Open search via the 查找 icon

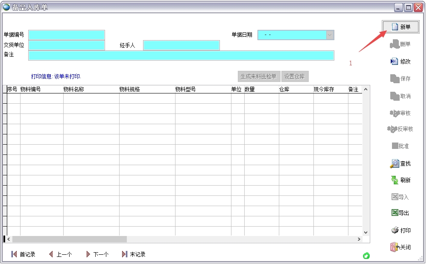click(401, 163)
